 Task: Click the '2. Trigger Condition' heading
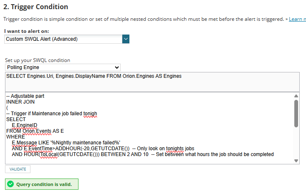36,7
